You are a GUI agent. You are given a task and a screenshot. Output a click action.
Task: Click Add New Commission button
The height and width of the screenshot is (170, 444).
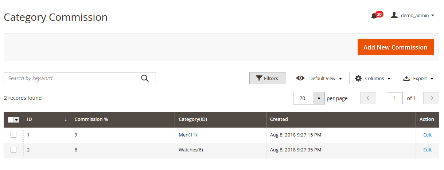pos(396,47)
